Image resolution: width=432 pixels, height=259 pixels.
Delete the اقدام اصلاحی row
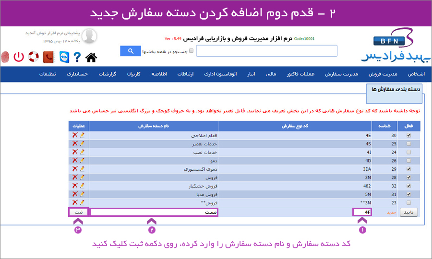tap(75, 135)
